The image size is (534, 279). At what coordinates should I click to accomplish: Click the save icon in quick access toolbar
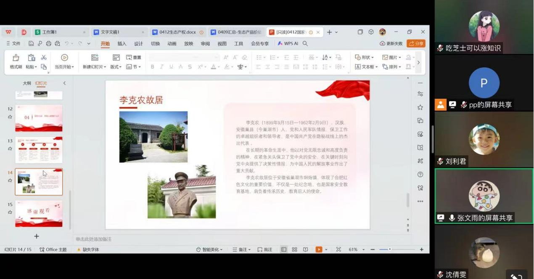[31, 43]
